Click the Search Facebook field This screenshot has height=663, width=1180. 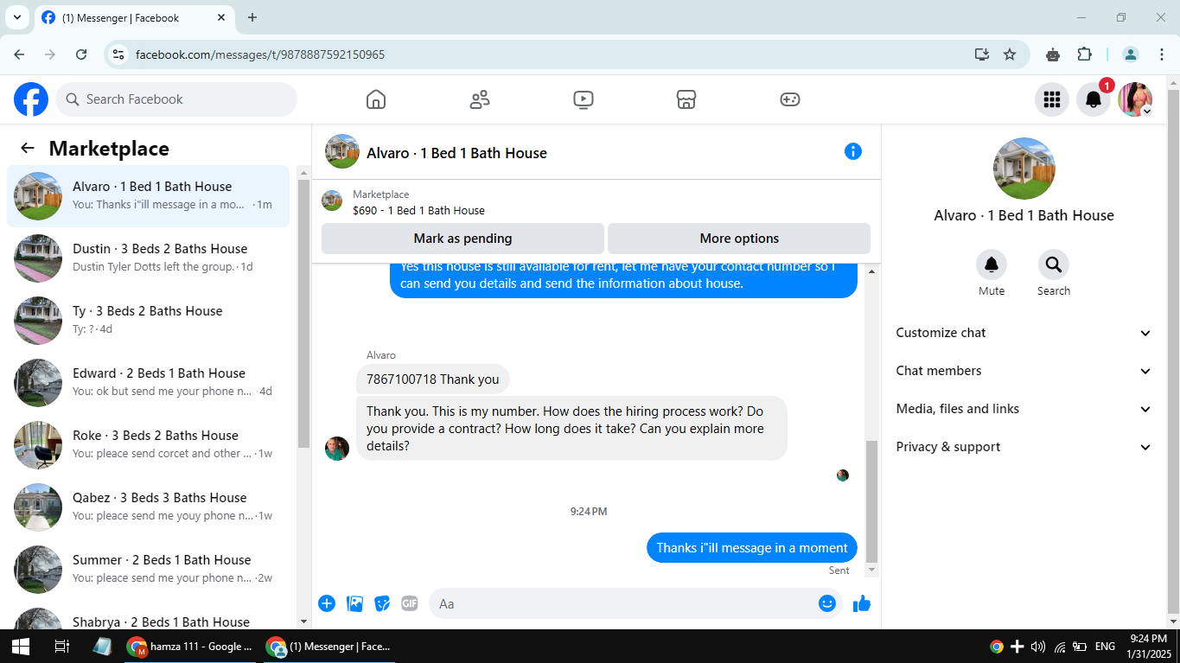[x=176, y=99]
